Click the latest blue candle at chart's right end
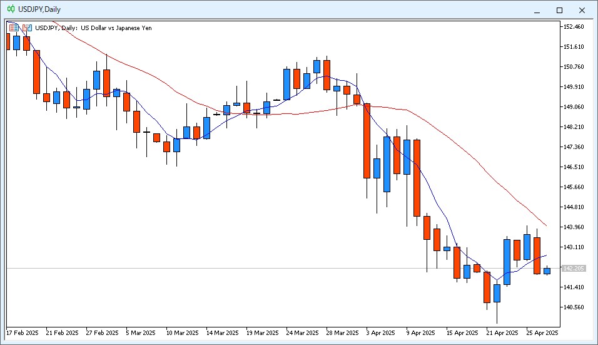 [x=547, y=271]
